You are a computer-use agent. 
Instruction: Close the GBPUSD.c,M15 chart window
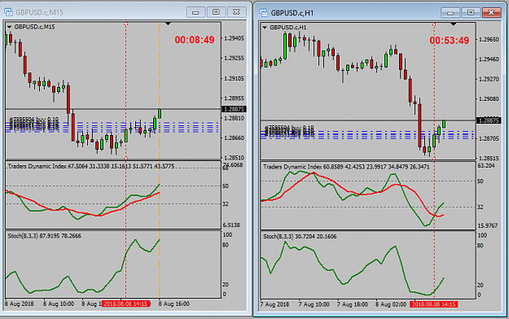(237, 12)
